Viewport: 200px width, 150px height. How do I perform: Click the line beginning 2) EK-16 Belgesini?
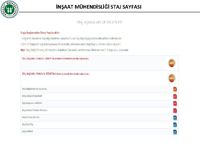point(71,44)
